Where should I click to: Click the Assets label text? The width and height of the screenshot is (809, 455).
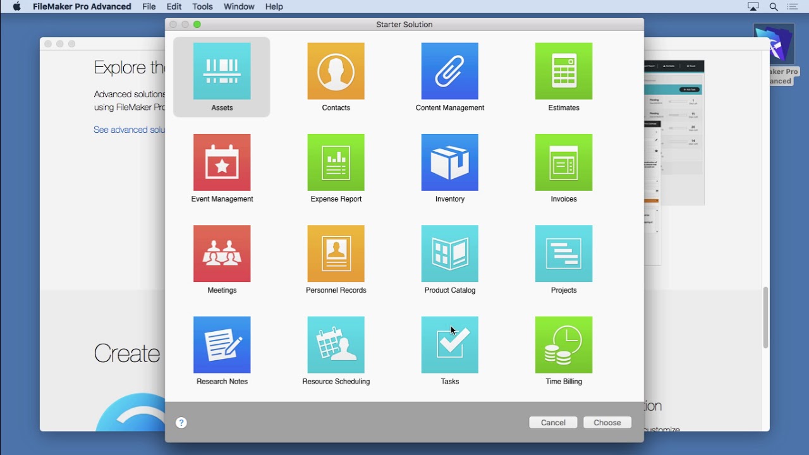click(222, 108)
